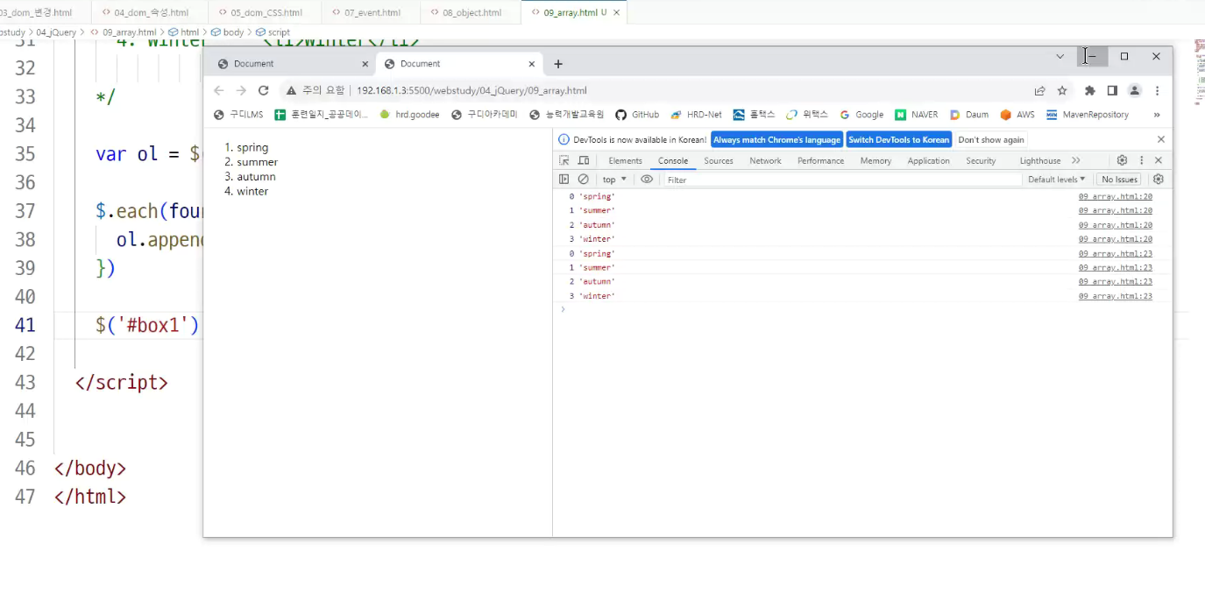Go back in Chrome browser

[219, 90]
